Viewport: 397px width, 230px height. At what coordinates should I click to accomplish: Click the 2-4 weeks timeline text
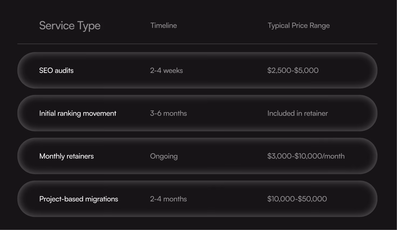click(x=166, y=71)
